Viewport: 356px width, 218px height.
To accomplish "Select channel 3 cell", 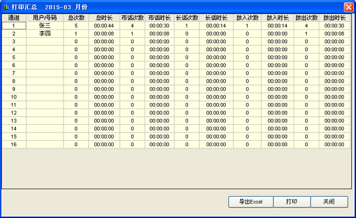I will pyautogui.click(x=14, y=42).
